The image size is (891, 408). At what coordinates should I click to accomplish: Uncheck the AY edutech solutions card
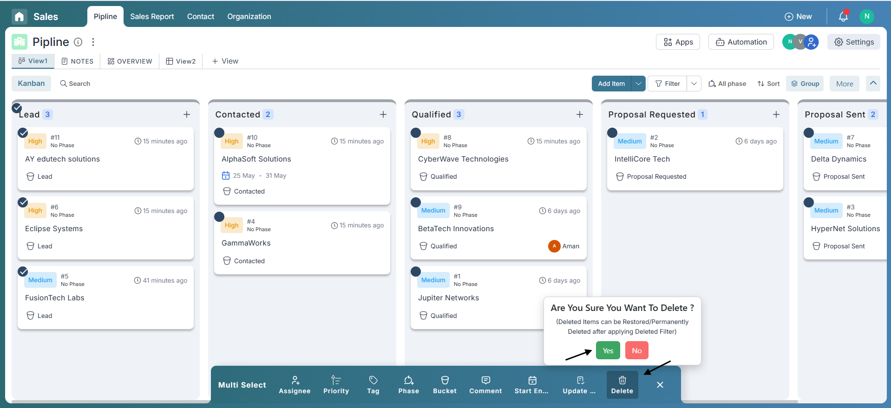point(23,133)
